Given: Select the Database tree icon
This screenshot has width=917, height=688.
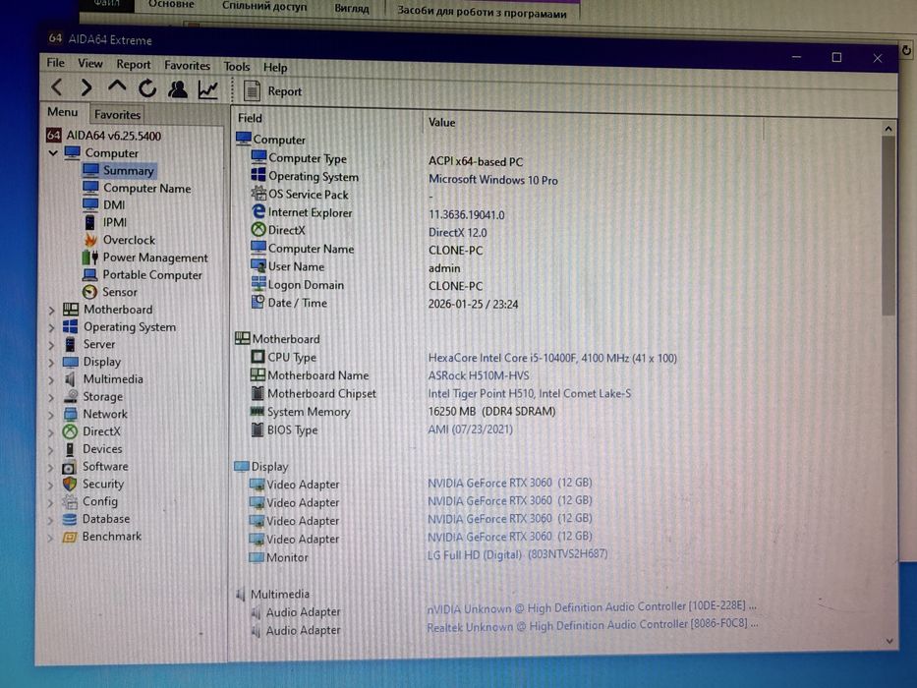Looking at the screenshot, I should (69, 519).
